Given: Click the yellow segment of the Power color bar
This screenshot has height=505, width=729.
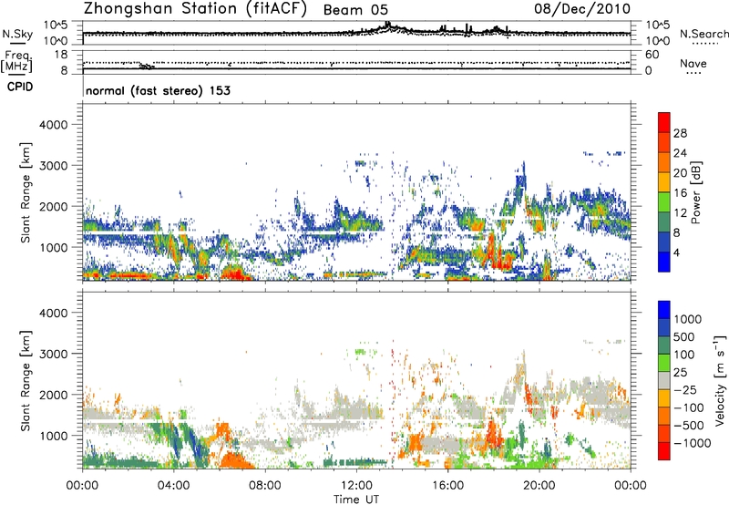Looking at the screenshot, I should (x=664, y=181).
